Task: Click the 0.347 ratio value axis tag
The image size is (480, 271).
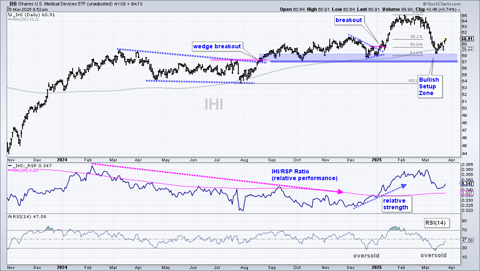Action: [467, 183]
